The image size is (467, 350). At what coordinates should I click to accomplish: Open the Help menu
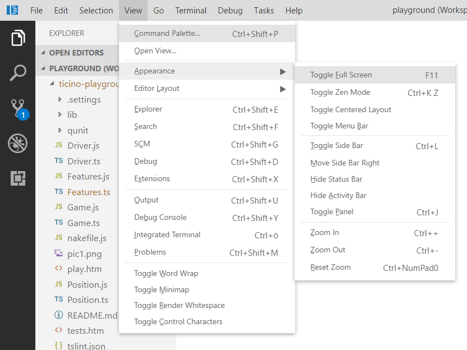click(294, 11)
